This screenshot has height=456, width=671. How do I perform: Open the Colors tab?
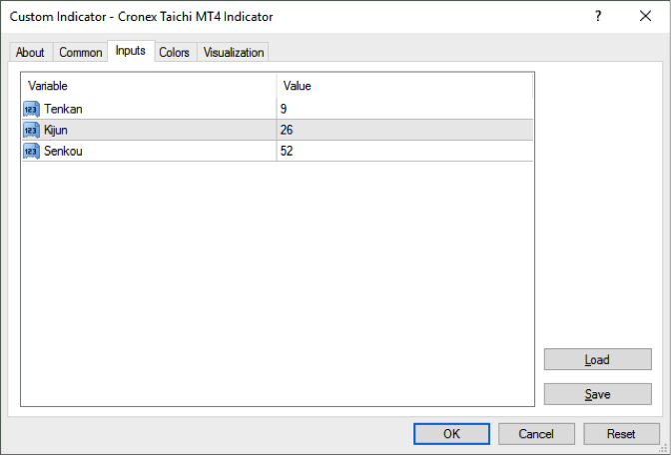[175, 52]
